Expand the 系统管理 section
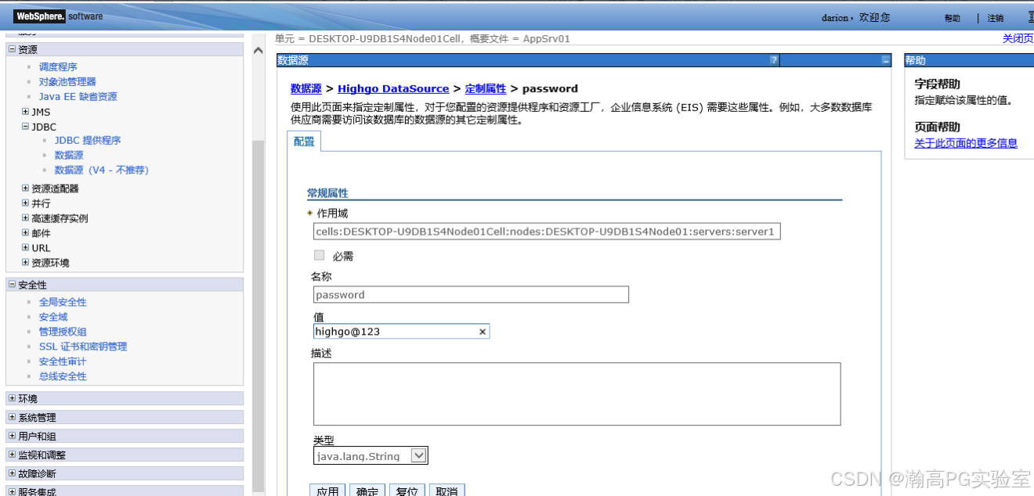This screenshot has height=496, width=1034. pos(12,417)
